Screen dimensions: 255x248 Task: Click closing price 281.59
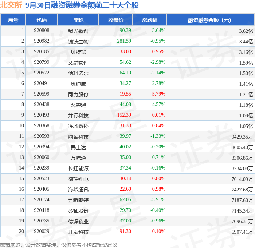tap(124, 41)
